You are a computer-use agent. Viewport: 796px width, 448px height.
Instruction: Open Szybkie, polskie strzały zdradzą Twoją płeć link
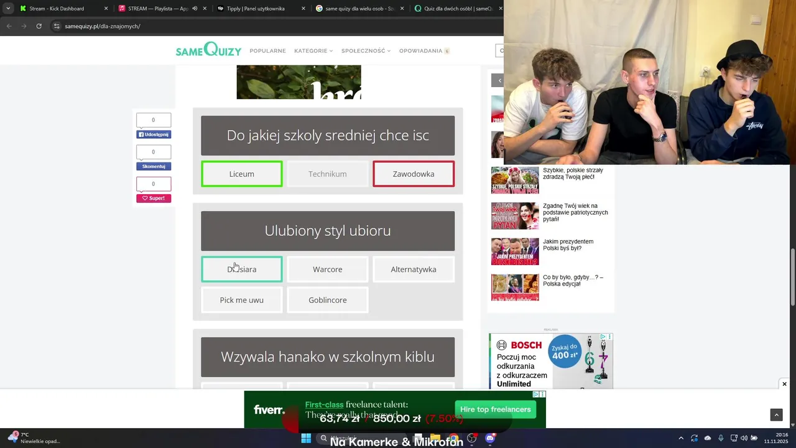[573, 174]
